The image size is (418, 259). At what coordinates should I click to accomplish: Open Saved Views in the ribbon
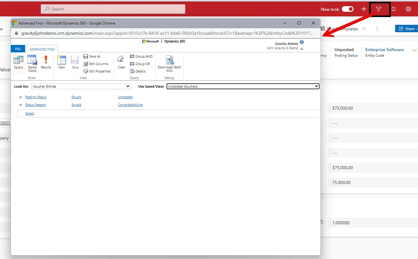32,64
